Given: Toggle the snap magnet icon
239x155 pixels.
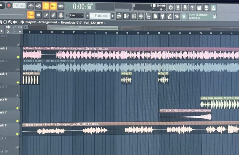Looking at the screenshot, I should coord(67,16).
